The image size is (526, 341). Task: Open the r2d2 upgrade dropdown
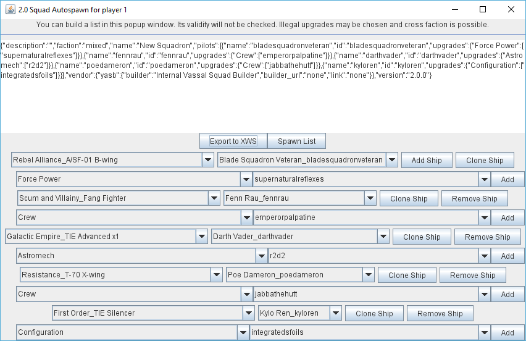coord(379,255)
